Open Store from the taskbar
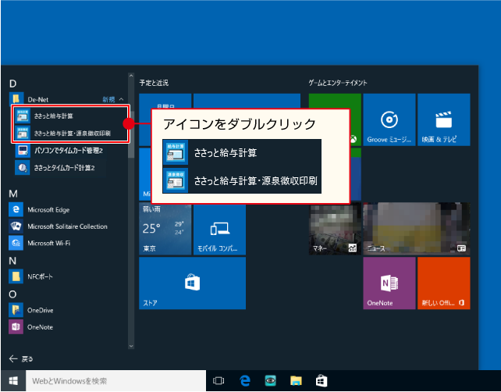 pos(322,380)
